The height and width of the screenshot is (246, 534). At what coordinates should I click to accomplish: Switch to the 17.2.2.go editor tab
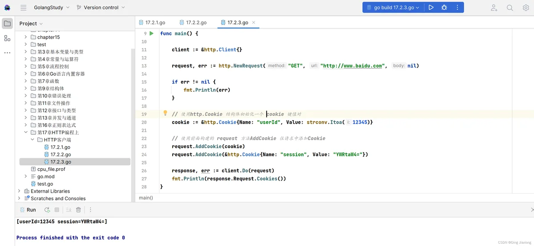coord(193,22)
